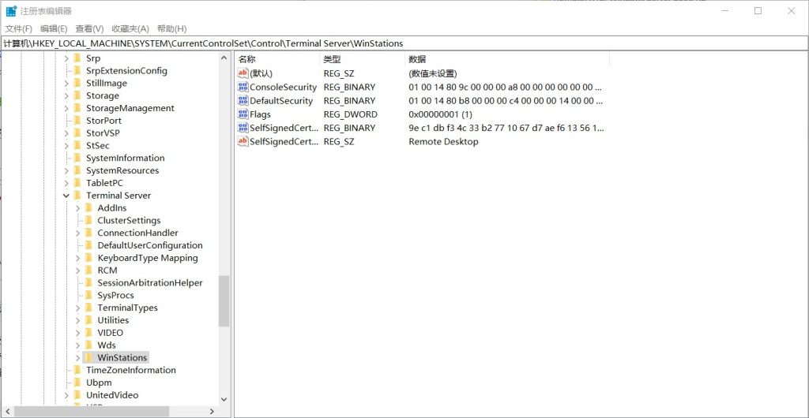The width and height of the screenshot is (809, 418).
Task: Select the SystemInformation folder icon
Action: coord(77,158)
